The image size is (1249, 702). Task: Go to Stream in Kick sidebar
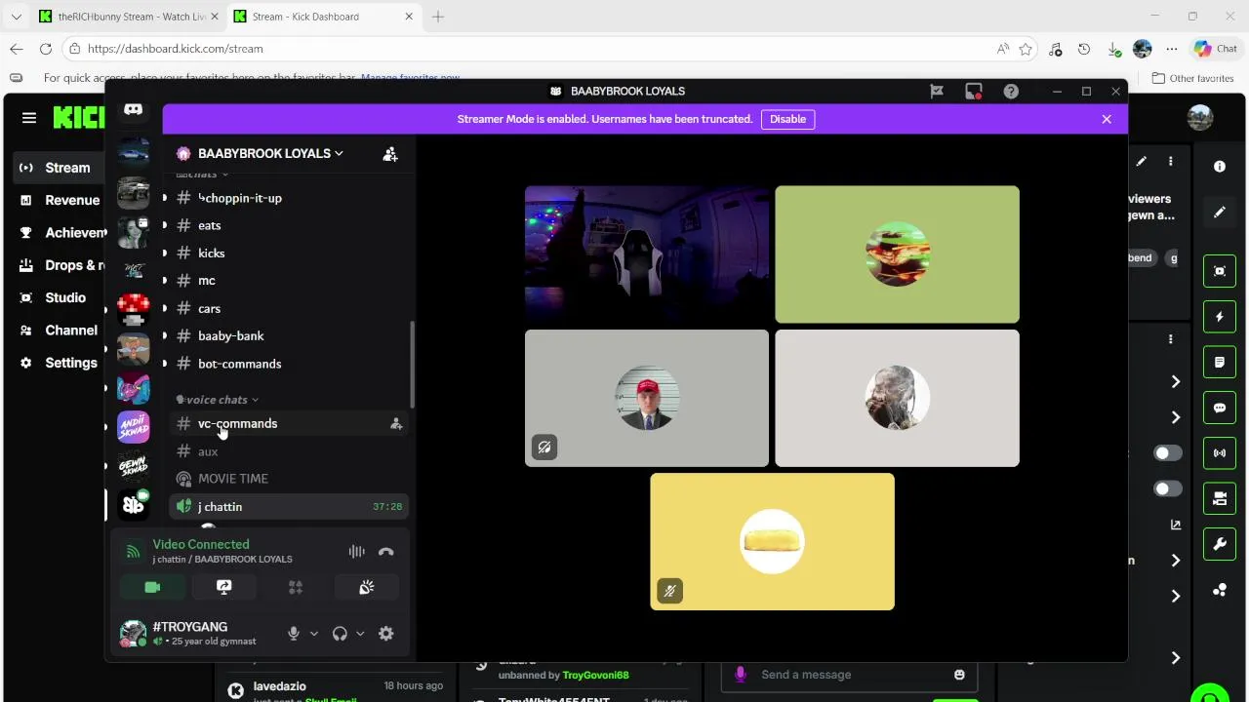pos(59,168)
